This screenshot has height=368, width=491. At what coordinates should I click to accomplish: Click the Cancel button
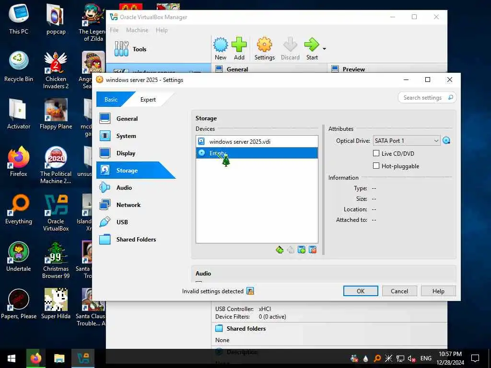point(399,291)
